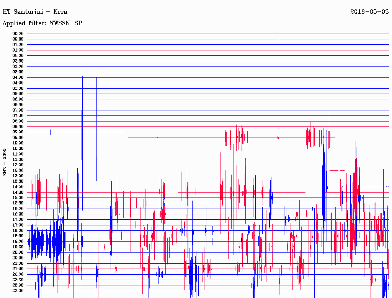Select the 09:00 time label
Screen dimensions: 392x298
coord(18,132)
